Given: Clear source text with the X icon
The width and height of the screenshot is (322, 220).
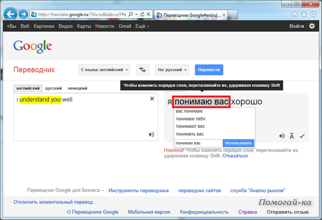Looking at the screenshot, I should pos(152,99).
